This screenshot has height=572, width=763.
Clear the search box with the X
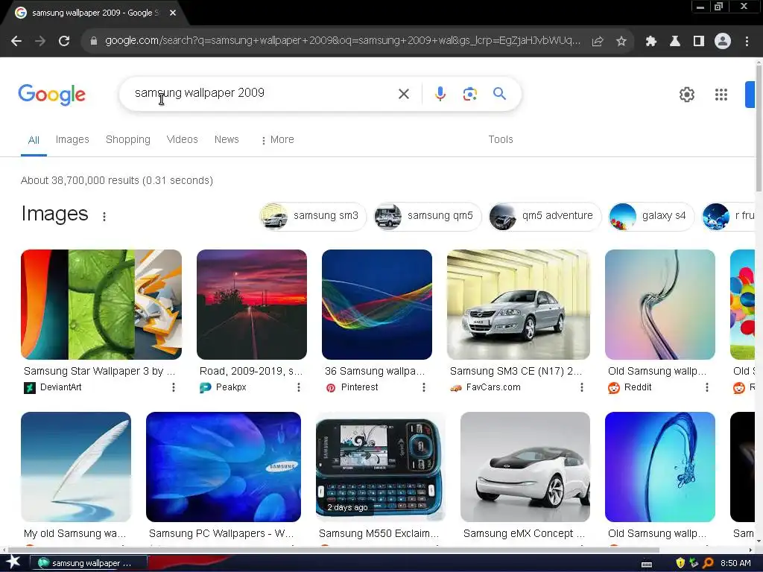[x=404, y=94]
